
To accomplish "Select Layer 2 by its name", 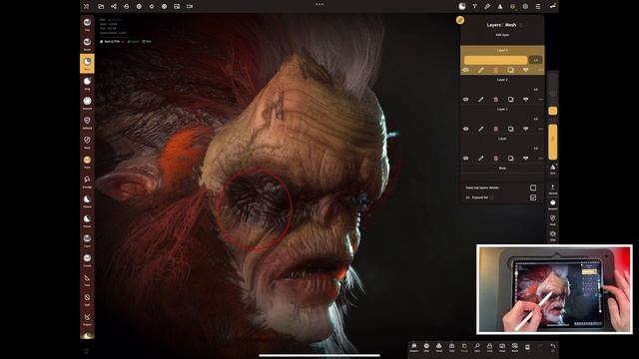I will point(502,80).
